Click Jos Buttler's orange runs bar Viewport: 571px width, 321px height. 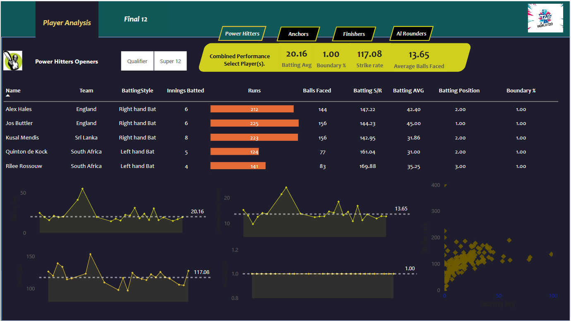(254, 123)
